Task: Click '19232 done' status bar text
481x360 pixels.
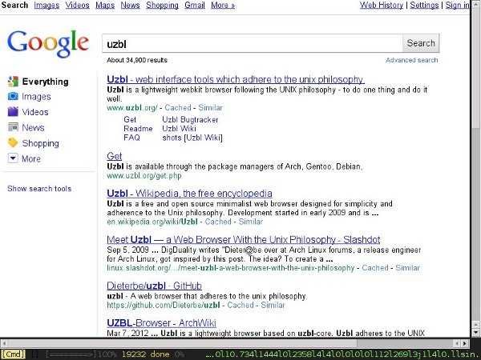Action: (145, 354)
